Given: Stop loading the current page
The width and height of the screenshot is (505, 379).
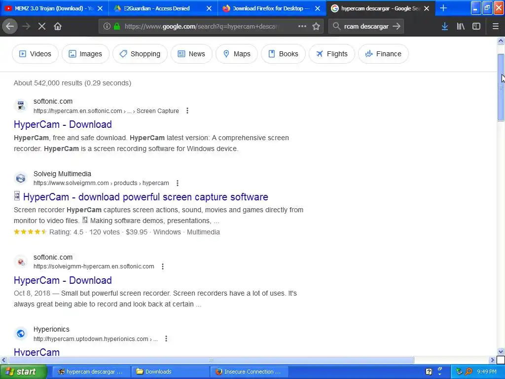Looking at the screenshot, I should point(42,27).
